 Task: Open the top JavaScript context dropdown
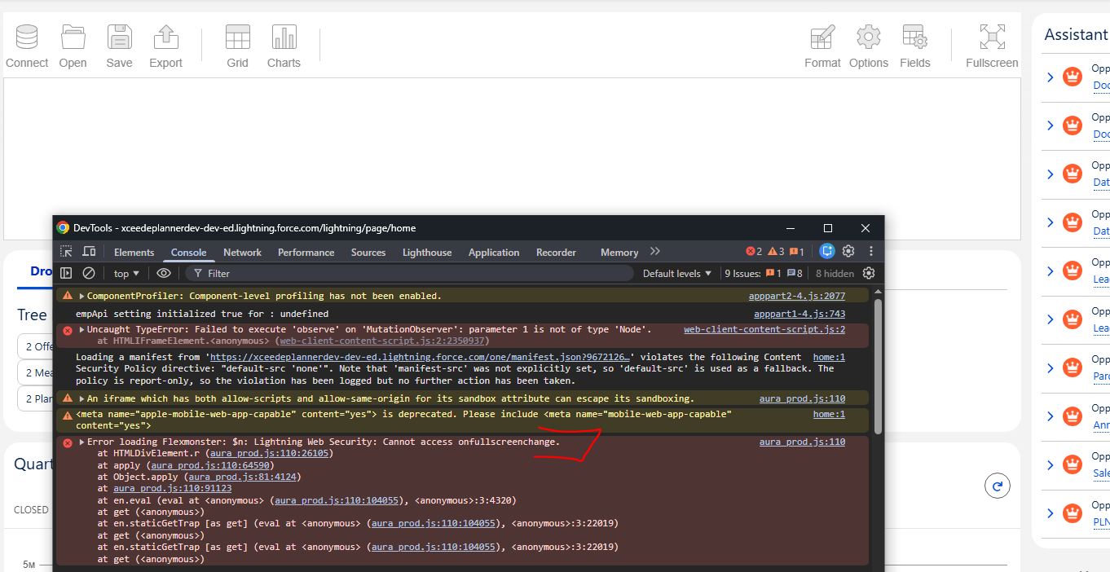coord(126,274)
